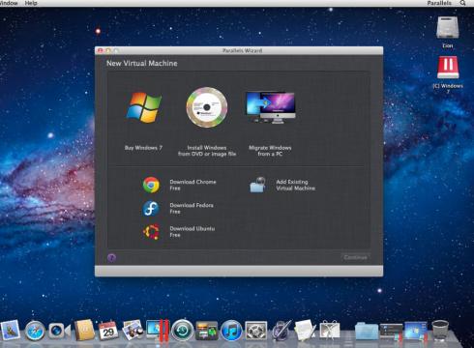This screenshot has width=474, height=348.
Task: Click the Parallels menu bar item
Action: [439, 3]
